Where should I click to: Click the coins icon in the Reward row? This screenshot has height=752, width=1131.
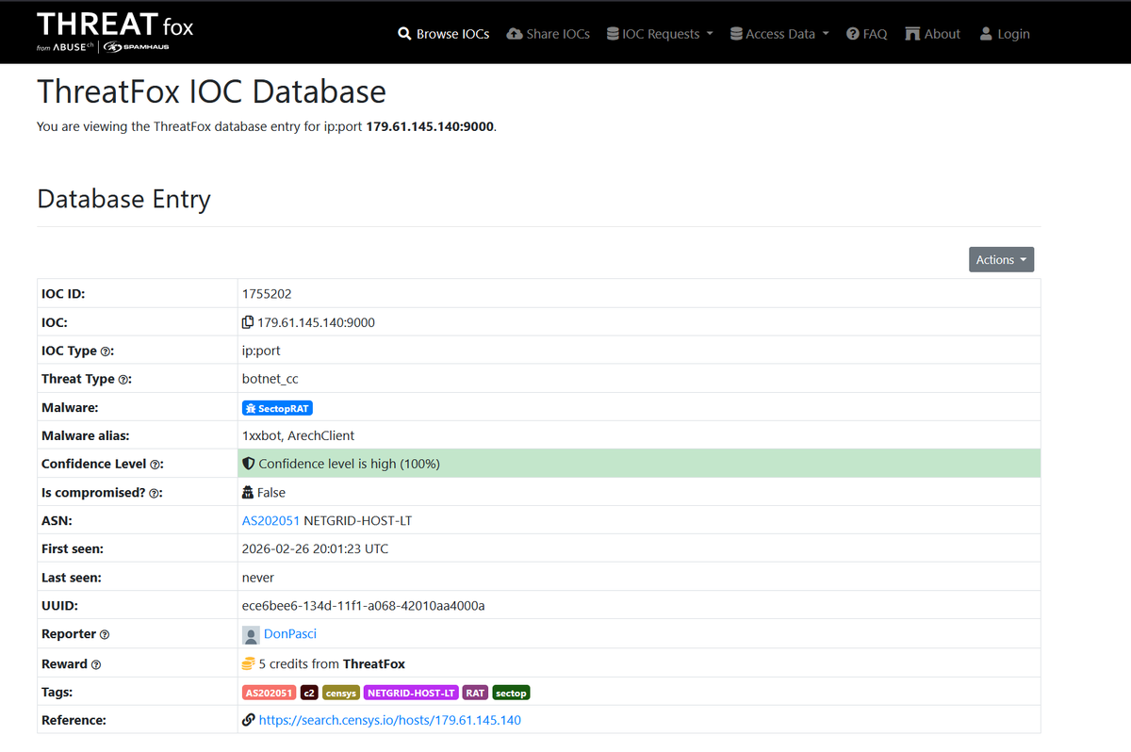point(249,663)
